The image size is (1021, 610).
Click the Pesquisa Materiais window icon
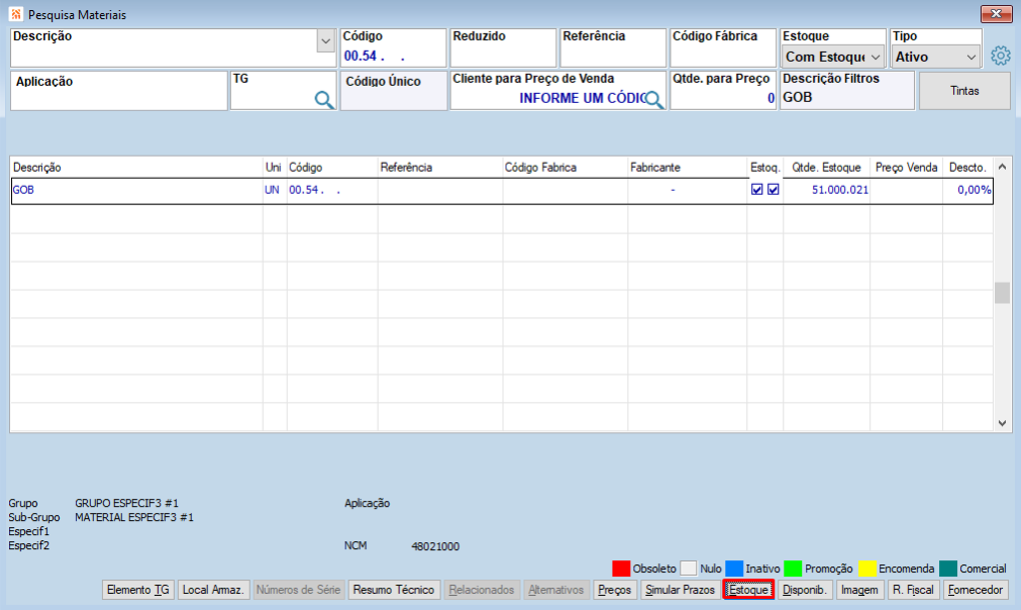[x=16, y=14]
